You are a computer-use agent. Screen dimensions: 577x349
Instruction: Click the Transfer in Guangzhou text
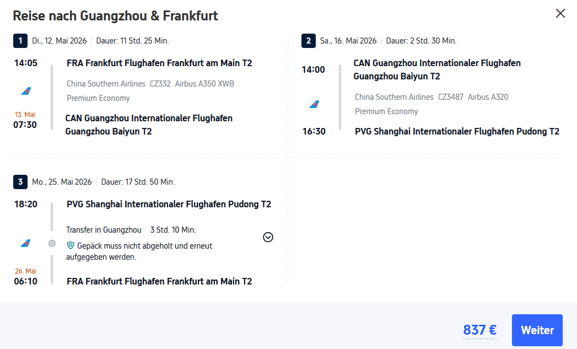103,230
